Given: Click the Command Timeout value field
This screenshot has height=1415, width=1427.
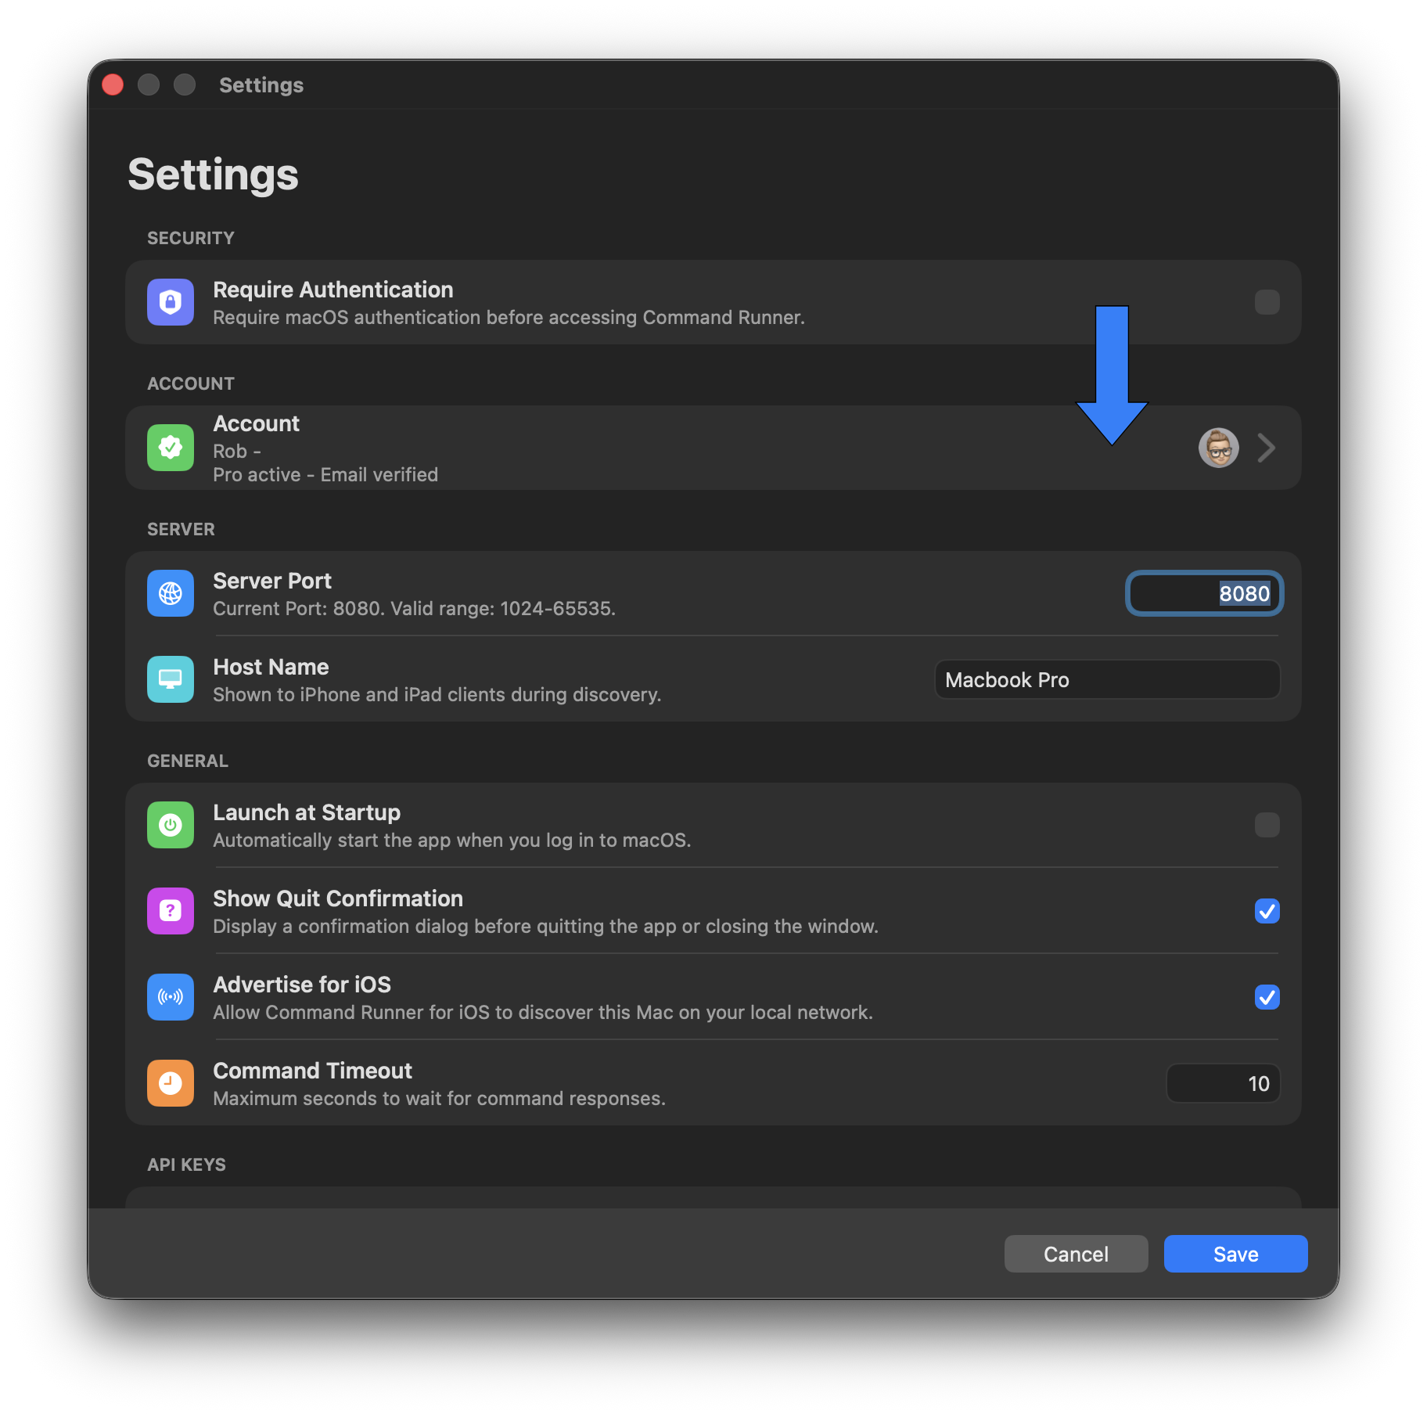Looking at the screenshot, I should point(1223,1083).
